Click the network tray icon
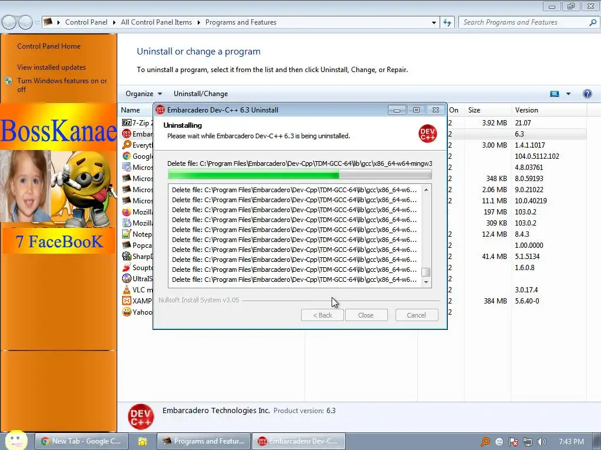Image resolution: width=601 pixels, height=450 pixels. (x=528, y=442)
